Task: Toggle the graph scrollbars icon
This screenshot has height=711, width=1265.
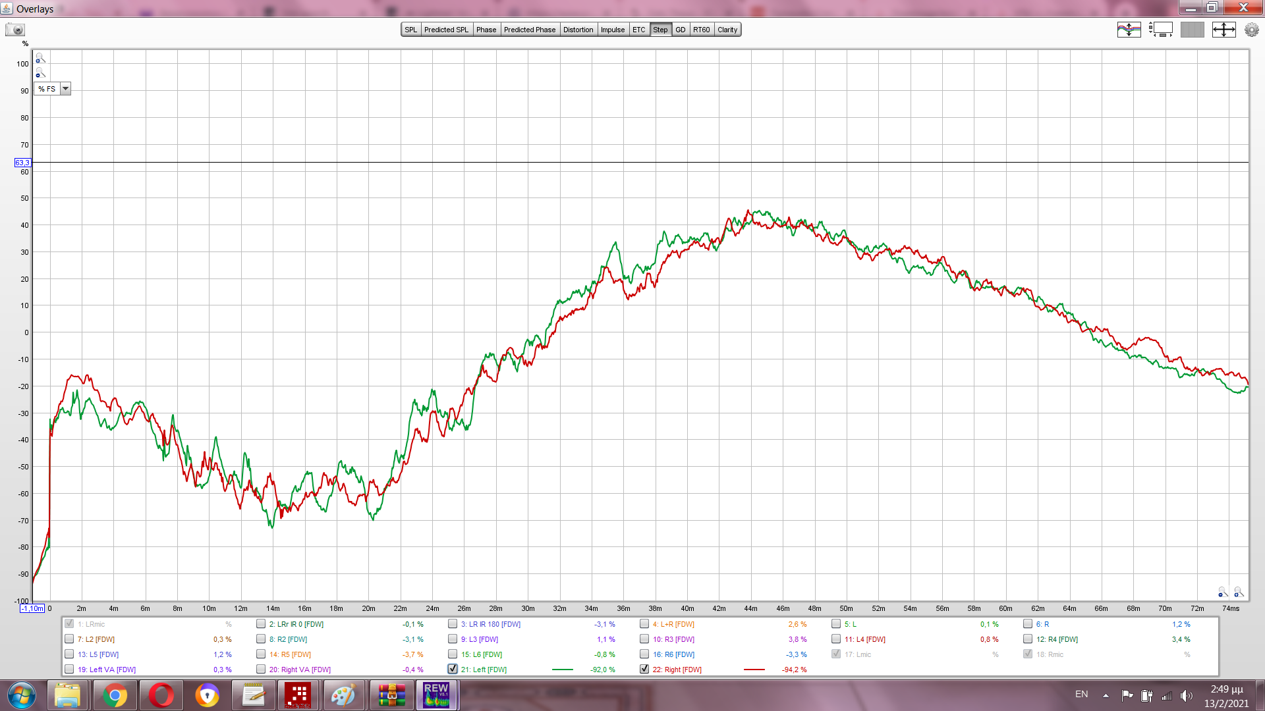Action: click(x=1160, y=30)
